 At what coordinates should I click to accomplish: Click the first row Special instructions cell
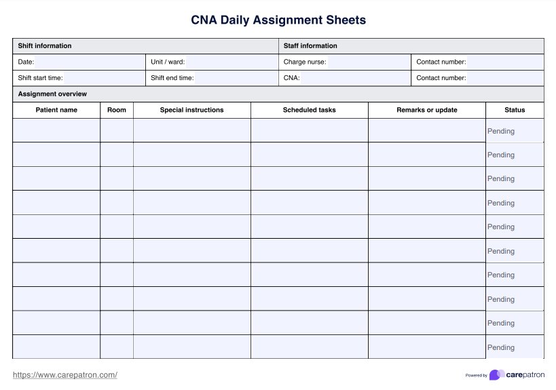[192, 131]
